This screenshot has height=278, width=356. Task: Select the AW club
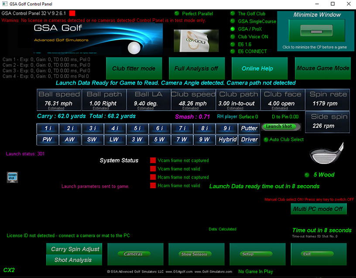(x=70, y=140)
